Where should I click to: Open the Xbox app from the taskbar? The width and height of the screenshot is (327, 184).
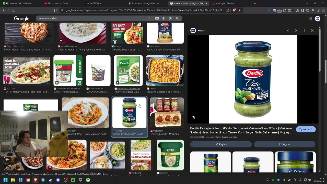[88, 180]
